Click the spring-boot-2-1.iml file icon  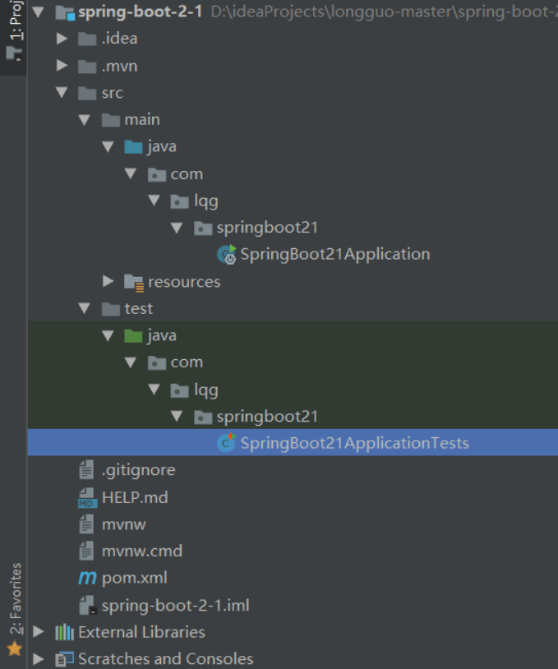tap(88, 605)
